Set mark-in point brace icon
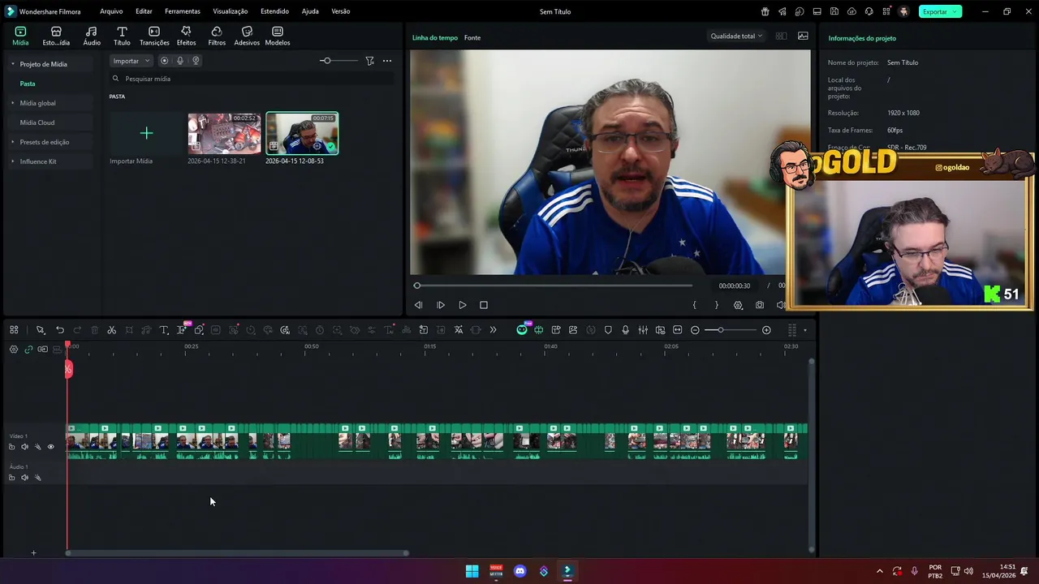1039x584 pixels. 694,305
